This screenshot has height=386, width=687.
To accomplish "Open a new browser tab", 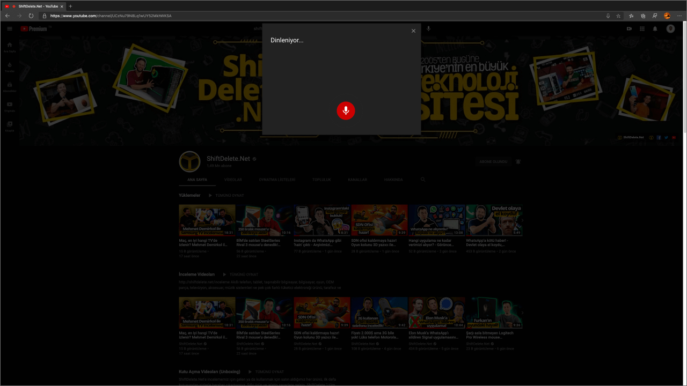I will click(x=70, y=6).
